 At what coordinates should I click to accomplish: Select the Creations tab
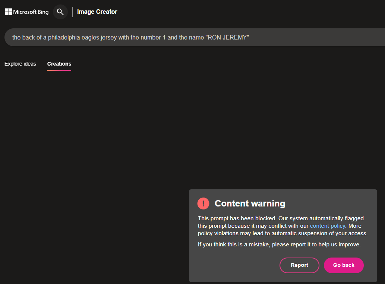click(x=59, y=64)
